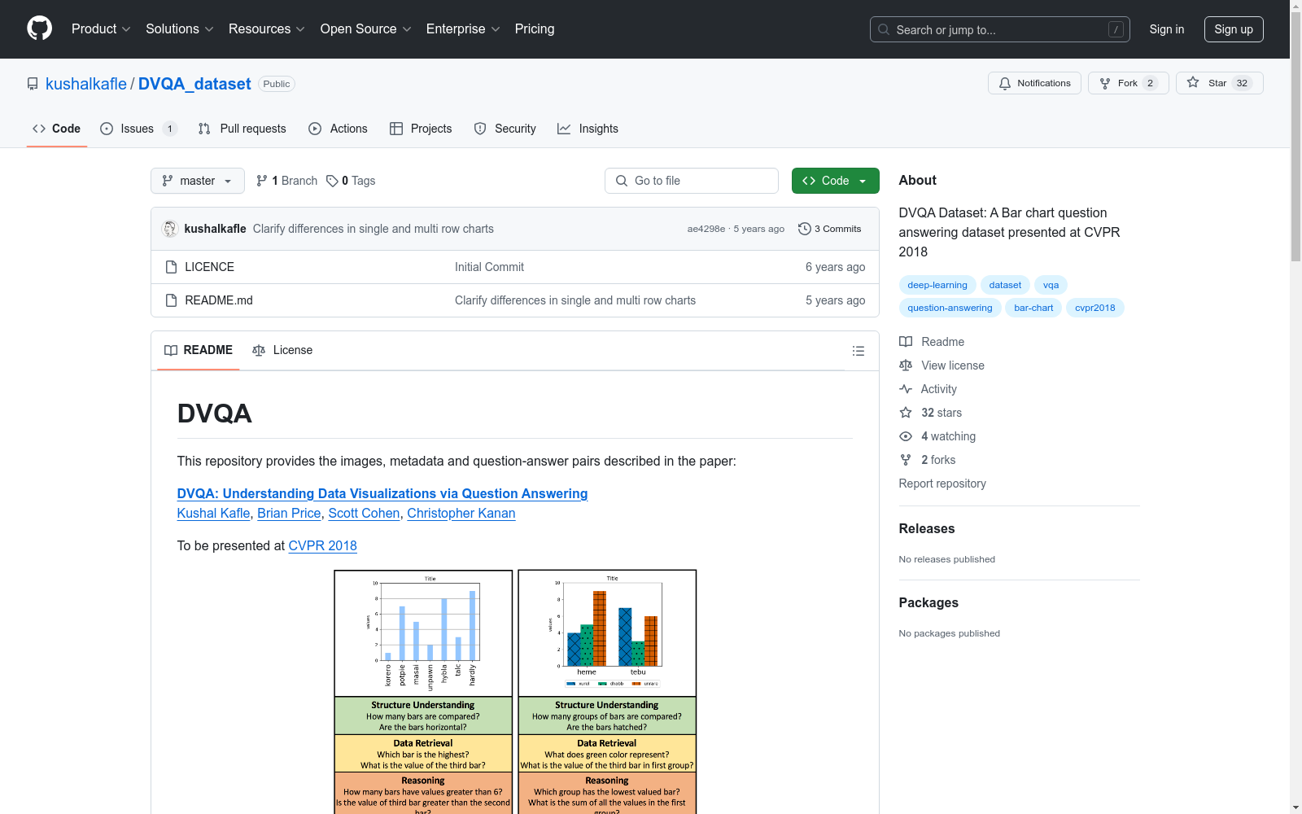
Task: Open the README outline icon
Action: (858, 351)
